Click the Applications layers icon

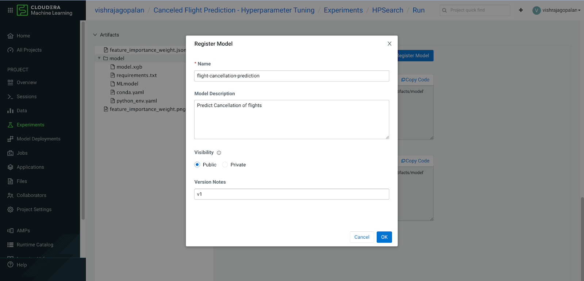[x=10, y=167]
